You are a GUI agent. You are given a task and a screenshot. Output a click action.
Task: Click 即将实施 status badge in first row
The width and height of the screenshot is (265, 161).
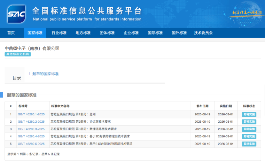[249, 114]
